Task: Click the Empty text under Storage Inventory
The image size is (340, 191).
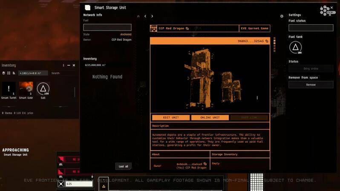Action: coord(216,163)
